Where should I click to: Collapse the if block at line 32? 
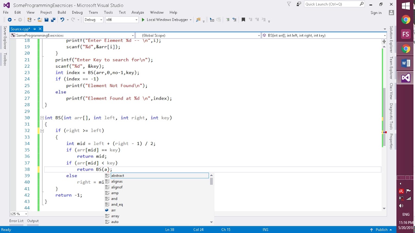(42, 131)
